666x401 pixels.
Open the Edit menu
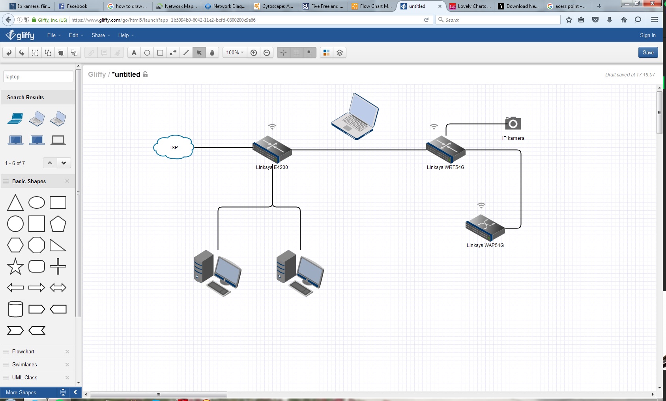(76, 35)
